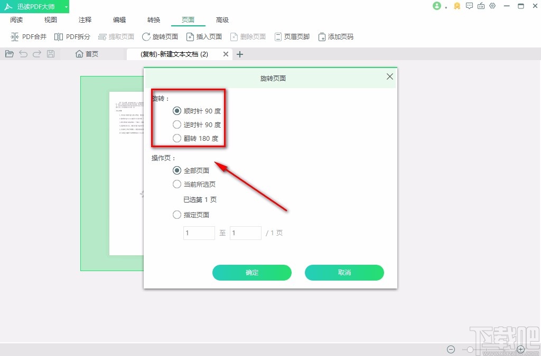
Task: Click the undo arrow icon
Action: pyautogui.click(x=22, y=53)
